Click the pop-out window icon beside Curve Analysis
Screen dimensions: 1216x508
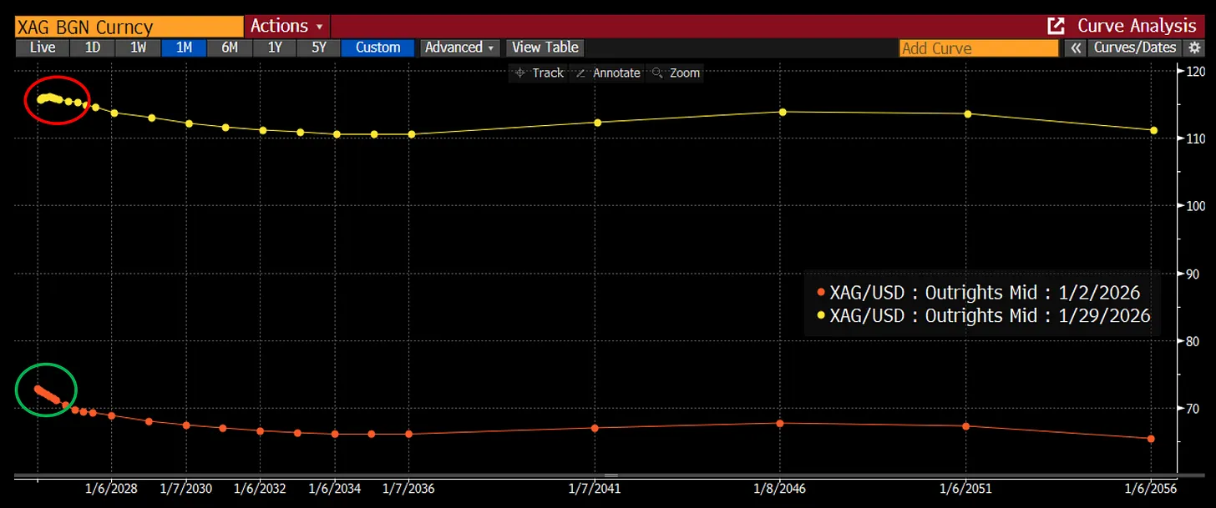coord(1056,26)
